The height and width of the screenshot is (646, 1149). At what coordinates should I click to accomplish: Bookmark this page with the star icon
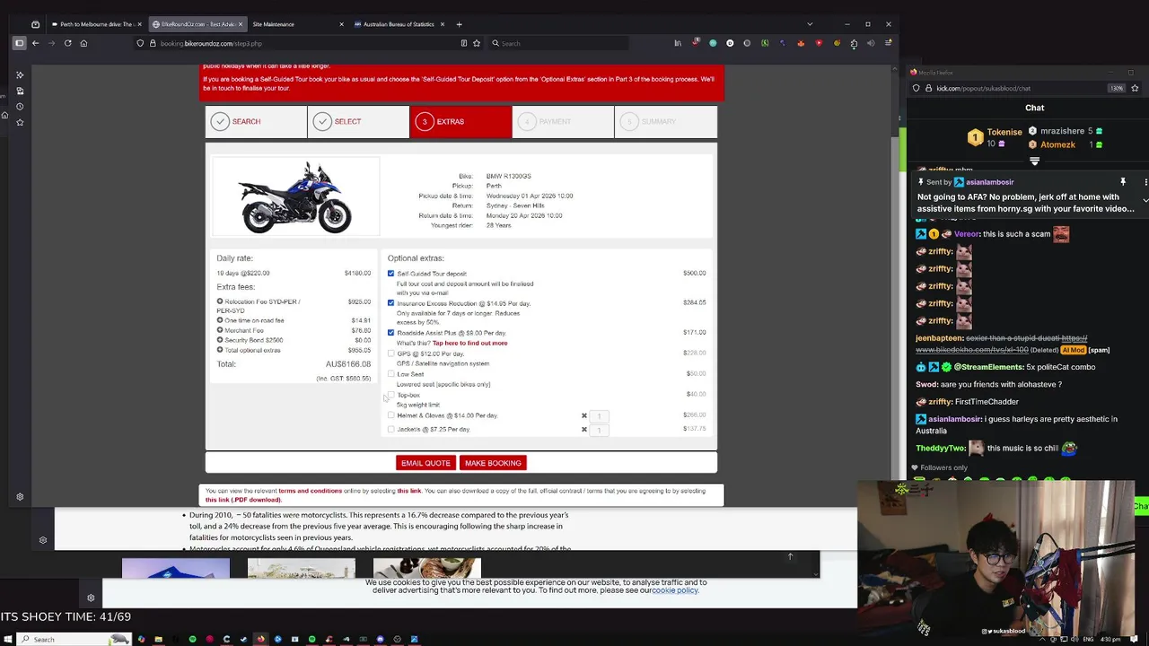pyautogui.click(x=477, y=43)
